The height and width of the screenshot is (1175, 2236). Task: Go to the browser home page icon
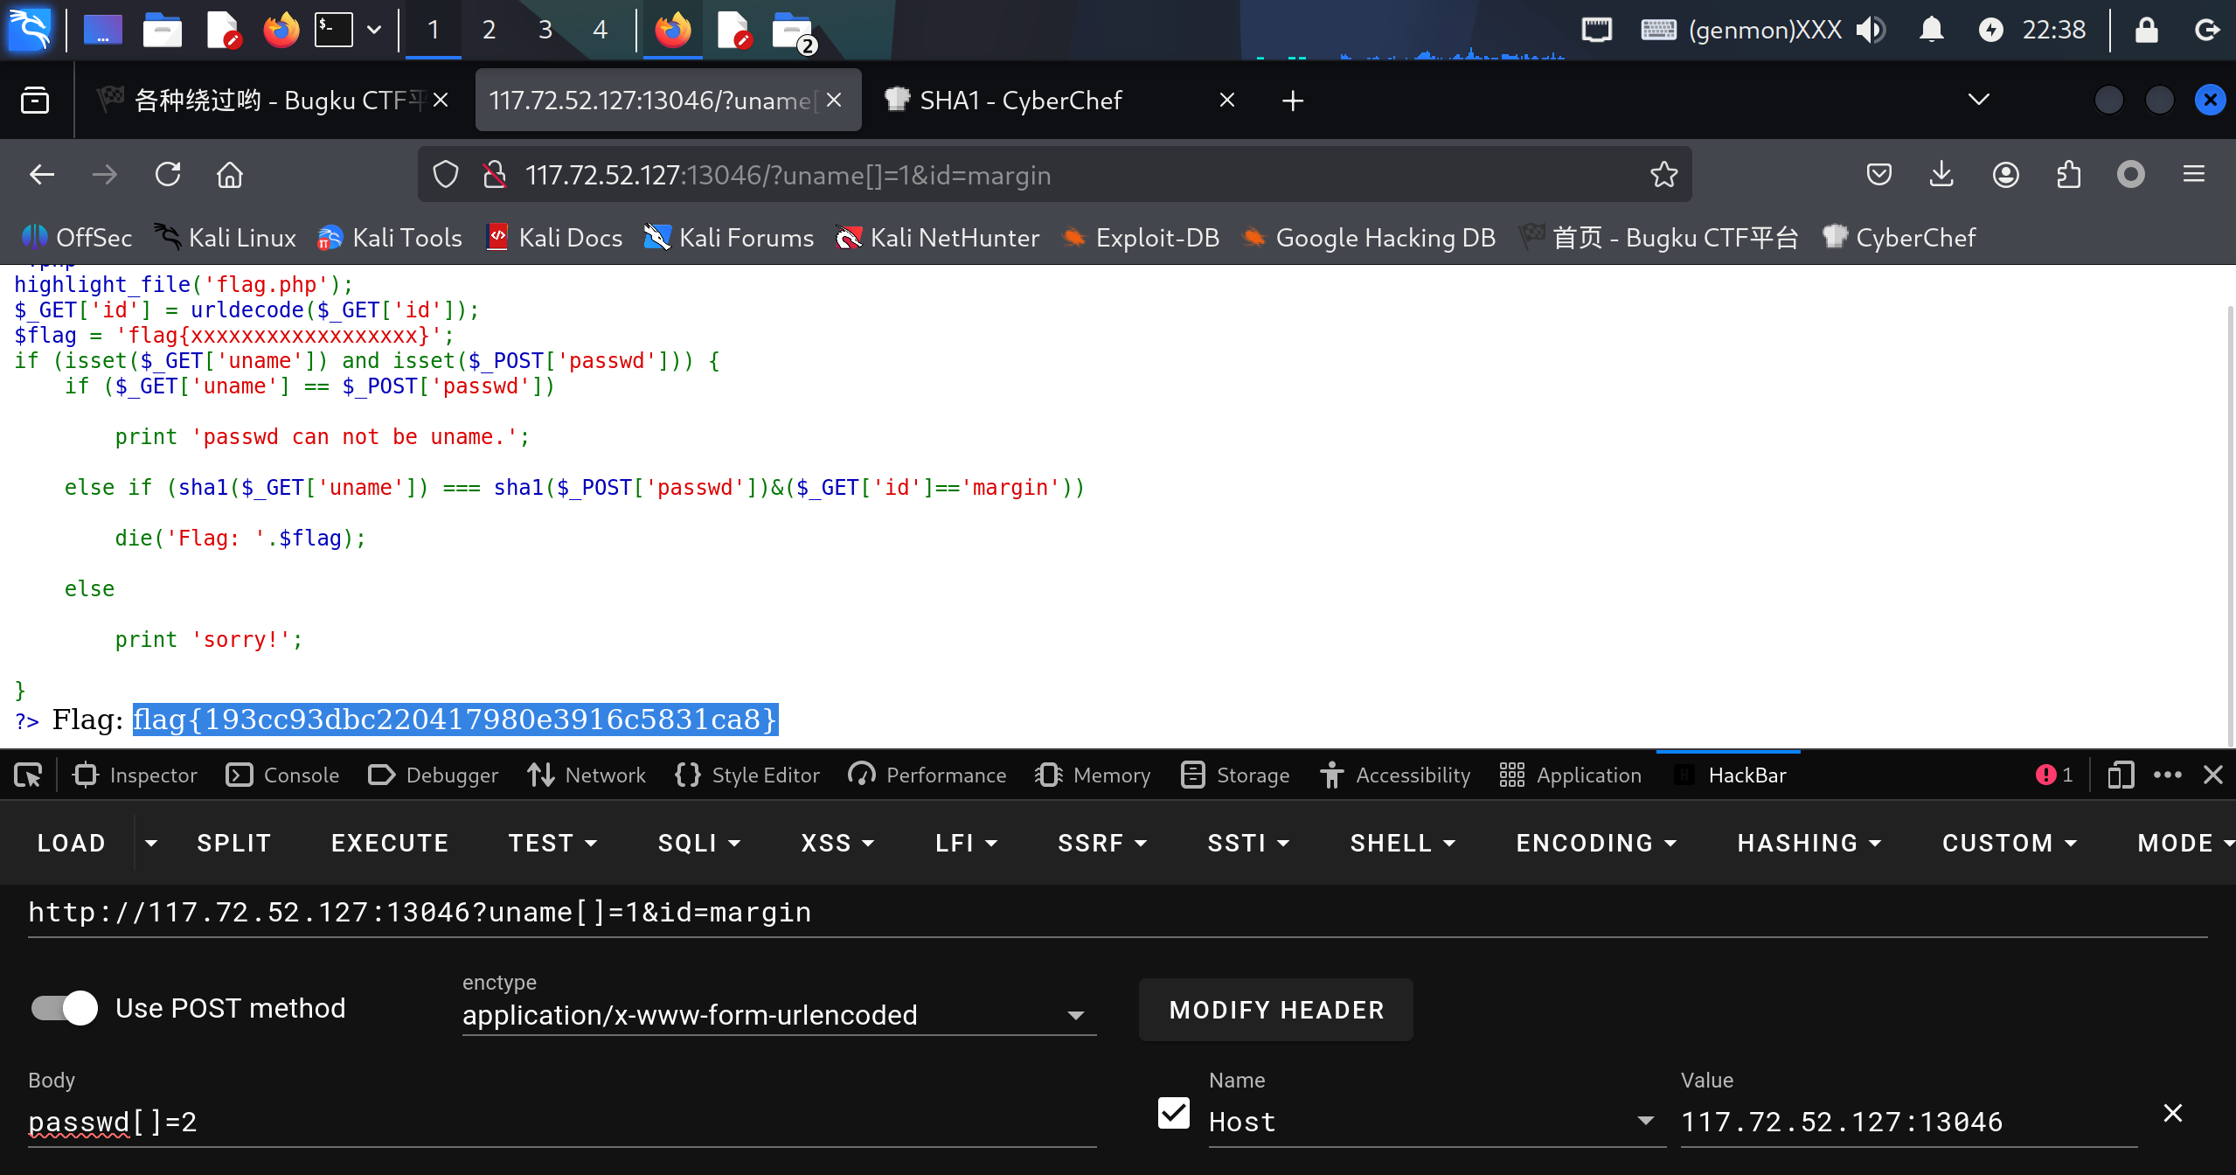(229, 175)
